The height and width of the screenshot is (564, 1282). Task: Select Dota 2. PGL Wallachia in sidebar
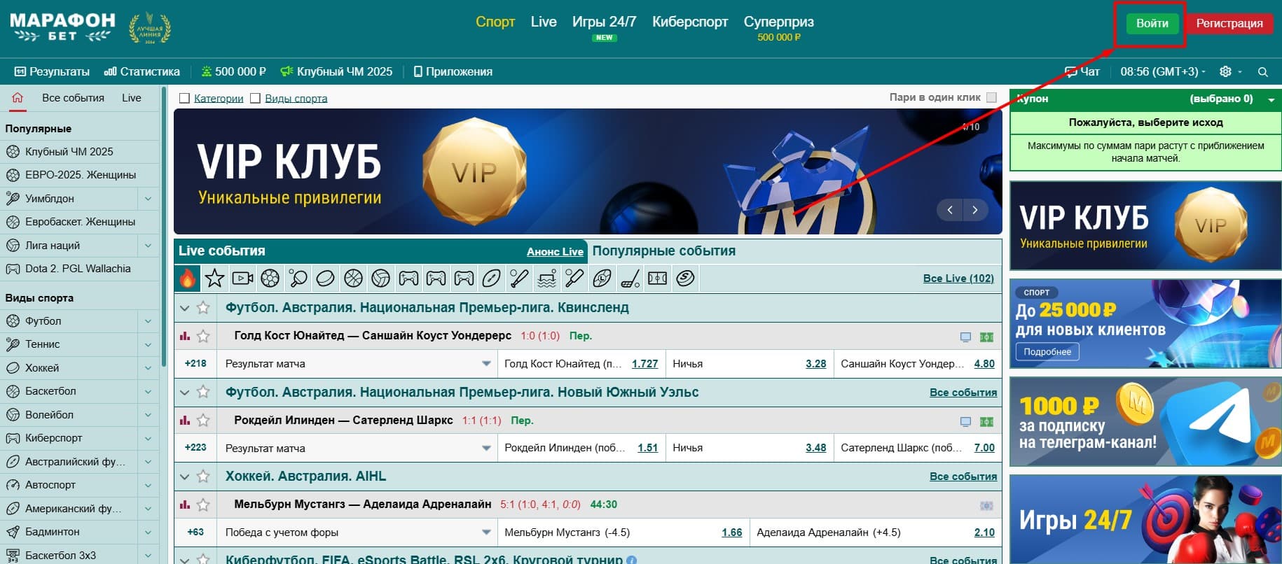tap(78, 269)
